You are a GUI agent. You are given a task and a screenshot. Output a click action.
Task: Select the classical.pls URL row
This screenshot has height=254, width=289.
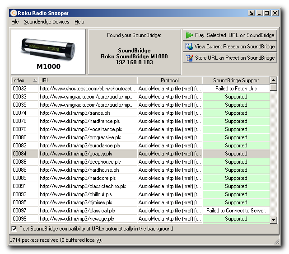coord(140,211)
